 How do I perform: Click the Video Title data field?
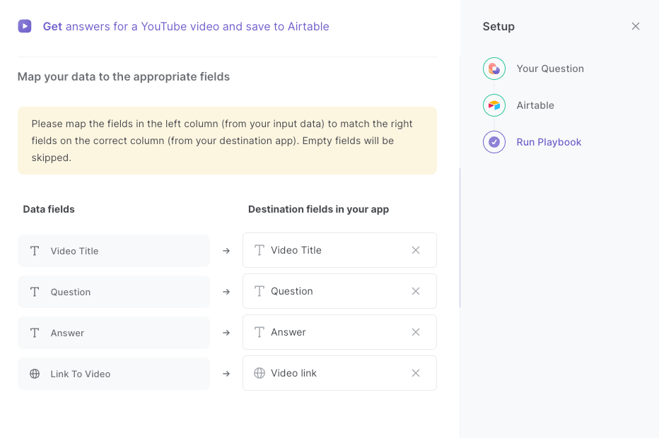113,251
